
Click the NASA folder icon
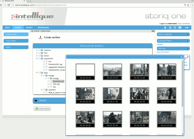(x=42, y=56)
